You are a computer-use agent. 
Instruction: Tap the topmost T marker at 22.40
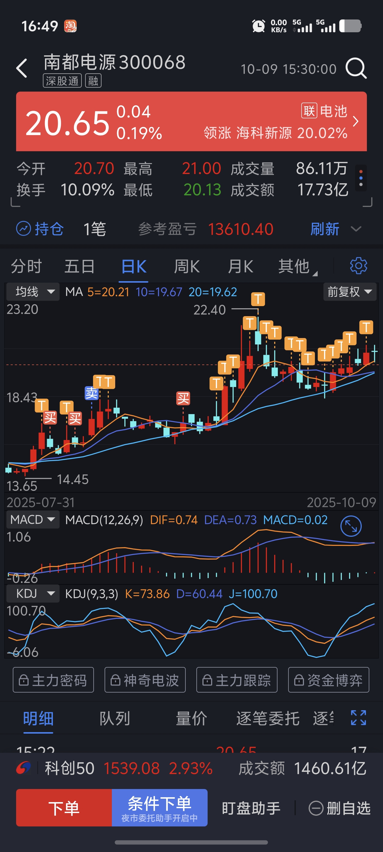point(258,299)
